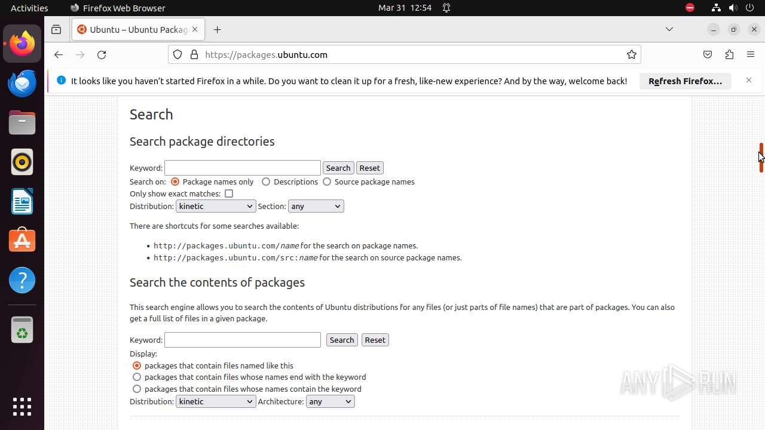This screenshot has height=430, width=765.
Task: Reload the current page
Action: (102, 54)
